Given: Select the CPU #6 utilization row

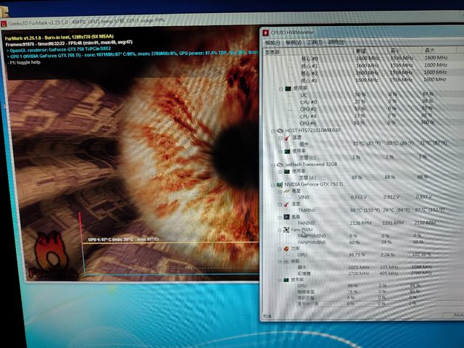Looking at the screenshot, I should coord(309,122).
